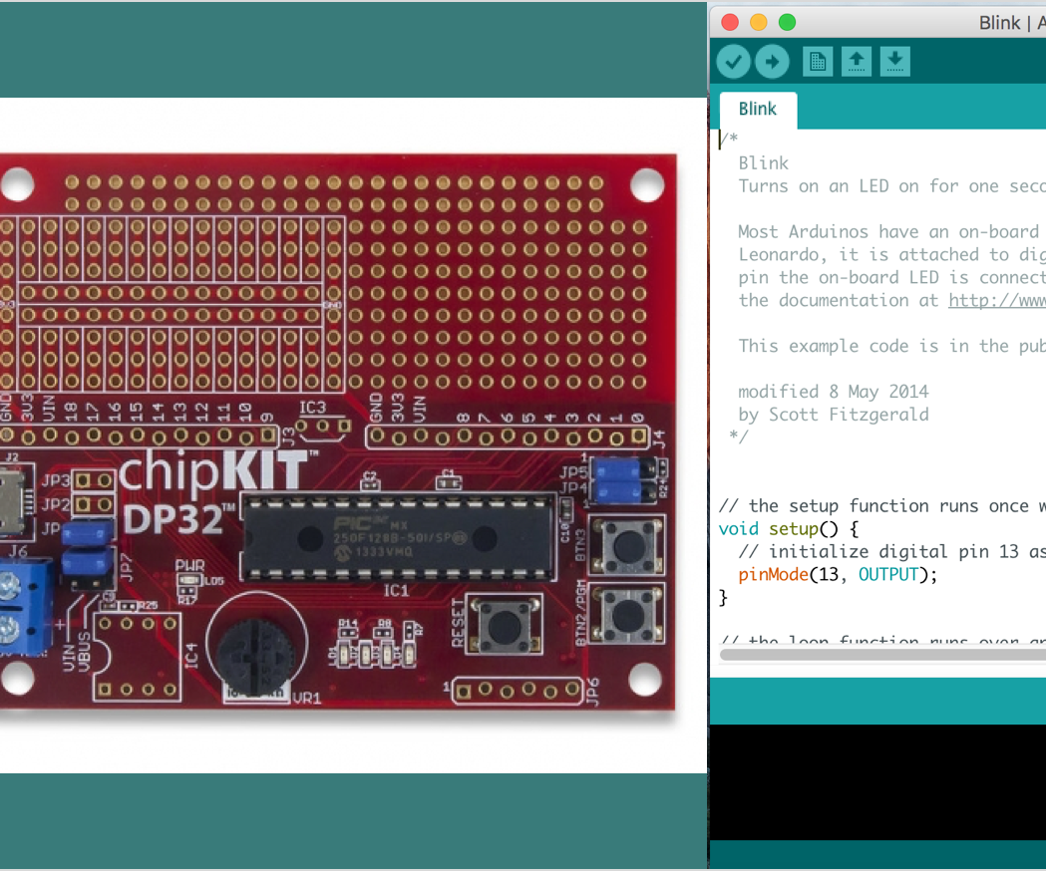Click the chipKIT DP32 board photo
1046x871 pixels.
click(338, 433)
